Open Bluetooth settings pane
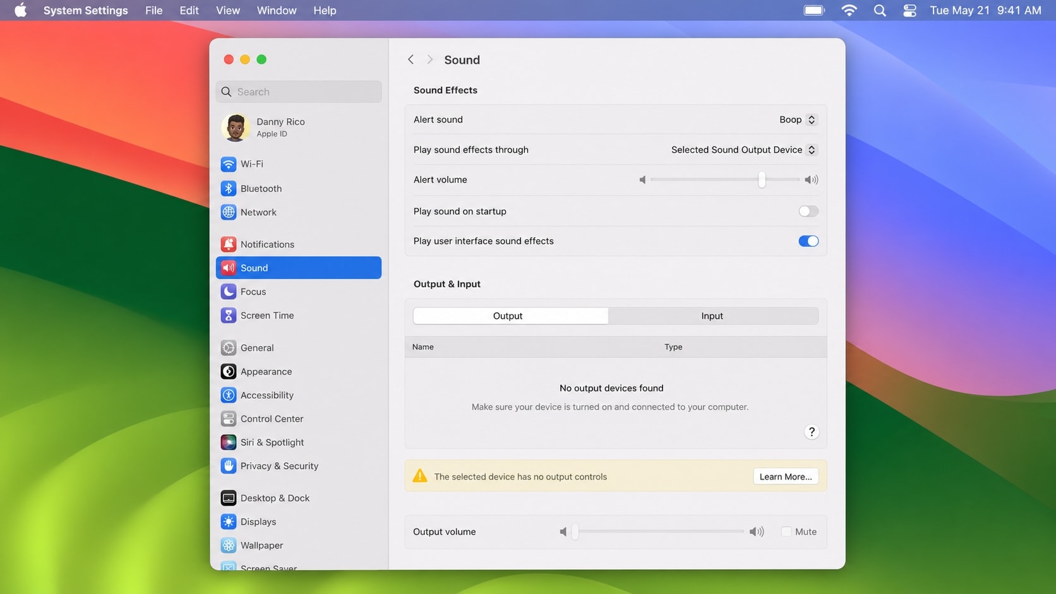 click(x=298, y=188)
